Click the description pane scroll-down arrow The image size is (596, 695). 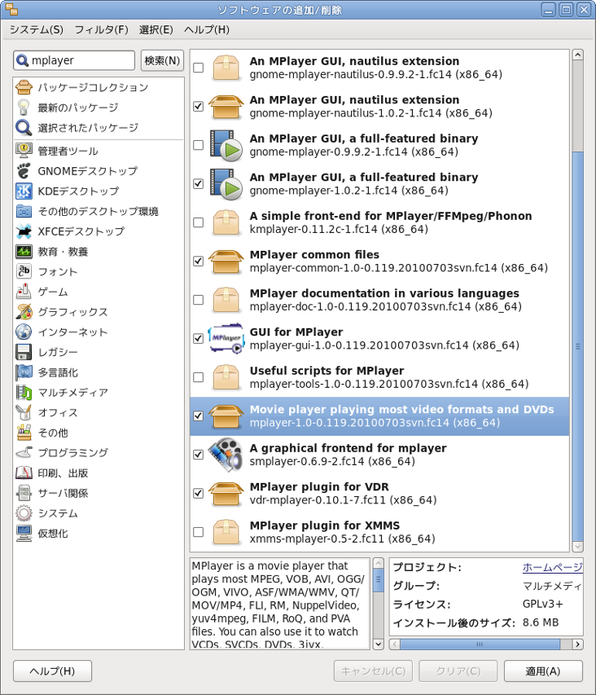(x=378, y=644)
